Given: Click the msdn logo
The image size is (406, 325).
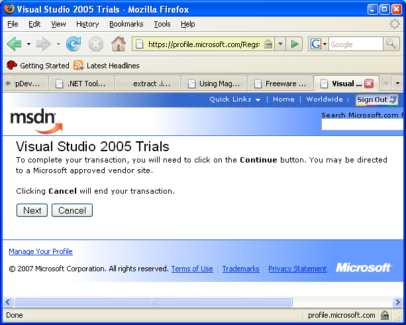Looking at the screenshot, I should 36,121.
